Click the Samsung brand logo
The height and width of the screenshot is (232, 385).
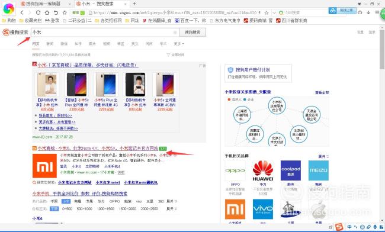pyautogui.click(x=291, y=209)
